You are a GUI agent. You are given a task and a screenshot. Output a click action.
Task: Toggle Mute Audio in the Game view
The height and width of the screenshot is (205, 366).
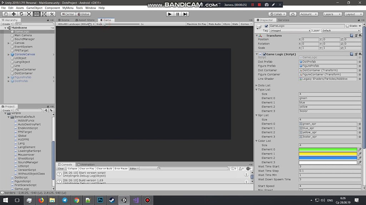(x=215, y=24)
